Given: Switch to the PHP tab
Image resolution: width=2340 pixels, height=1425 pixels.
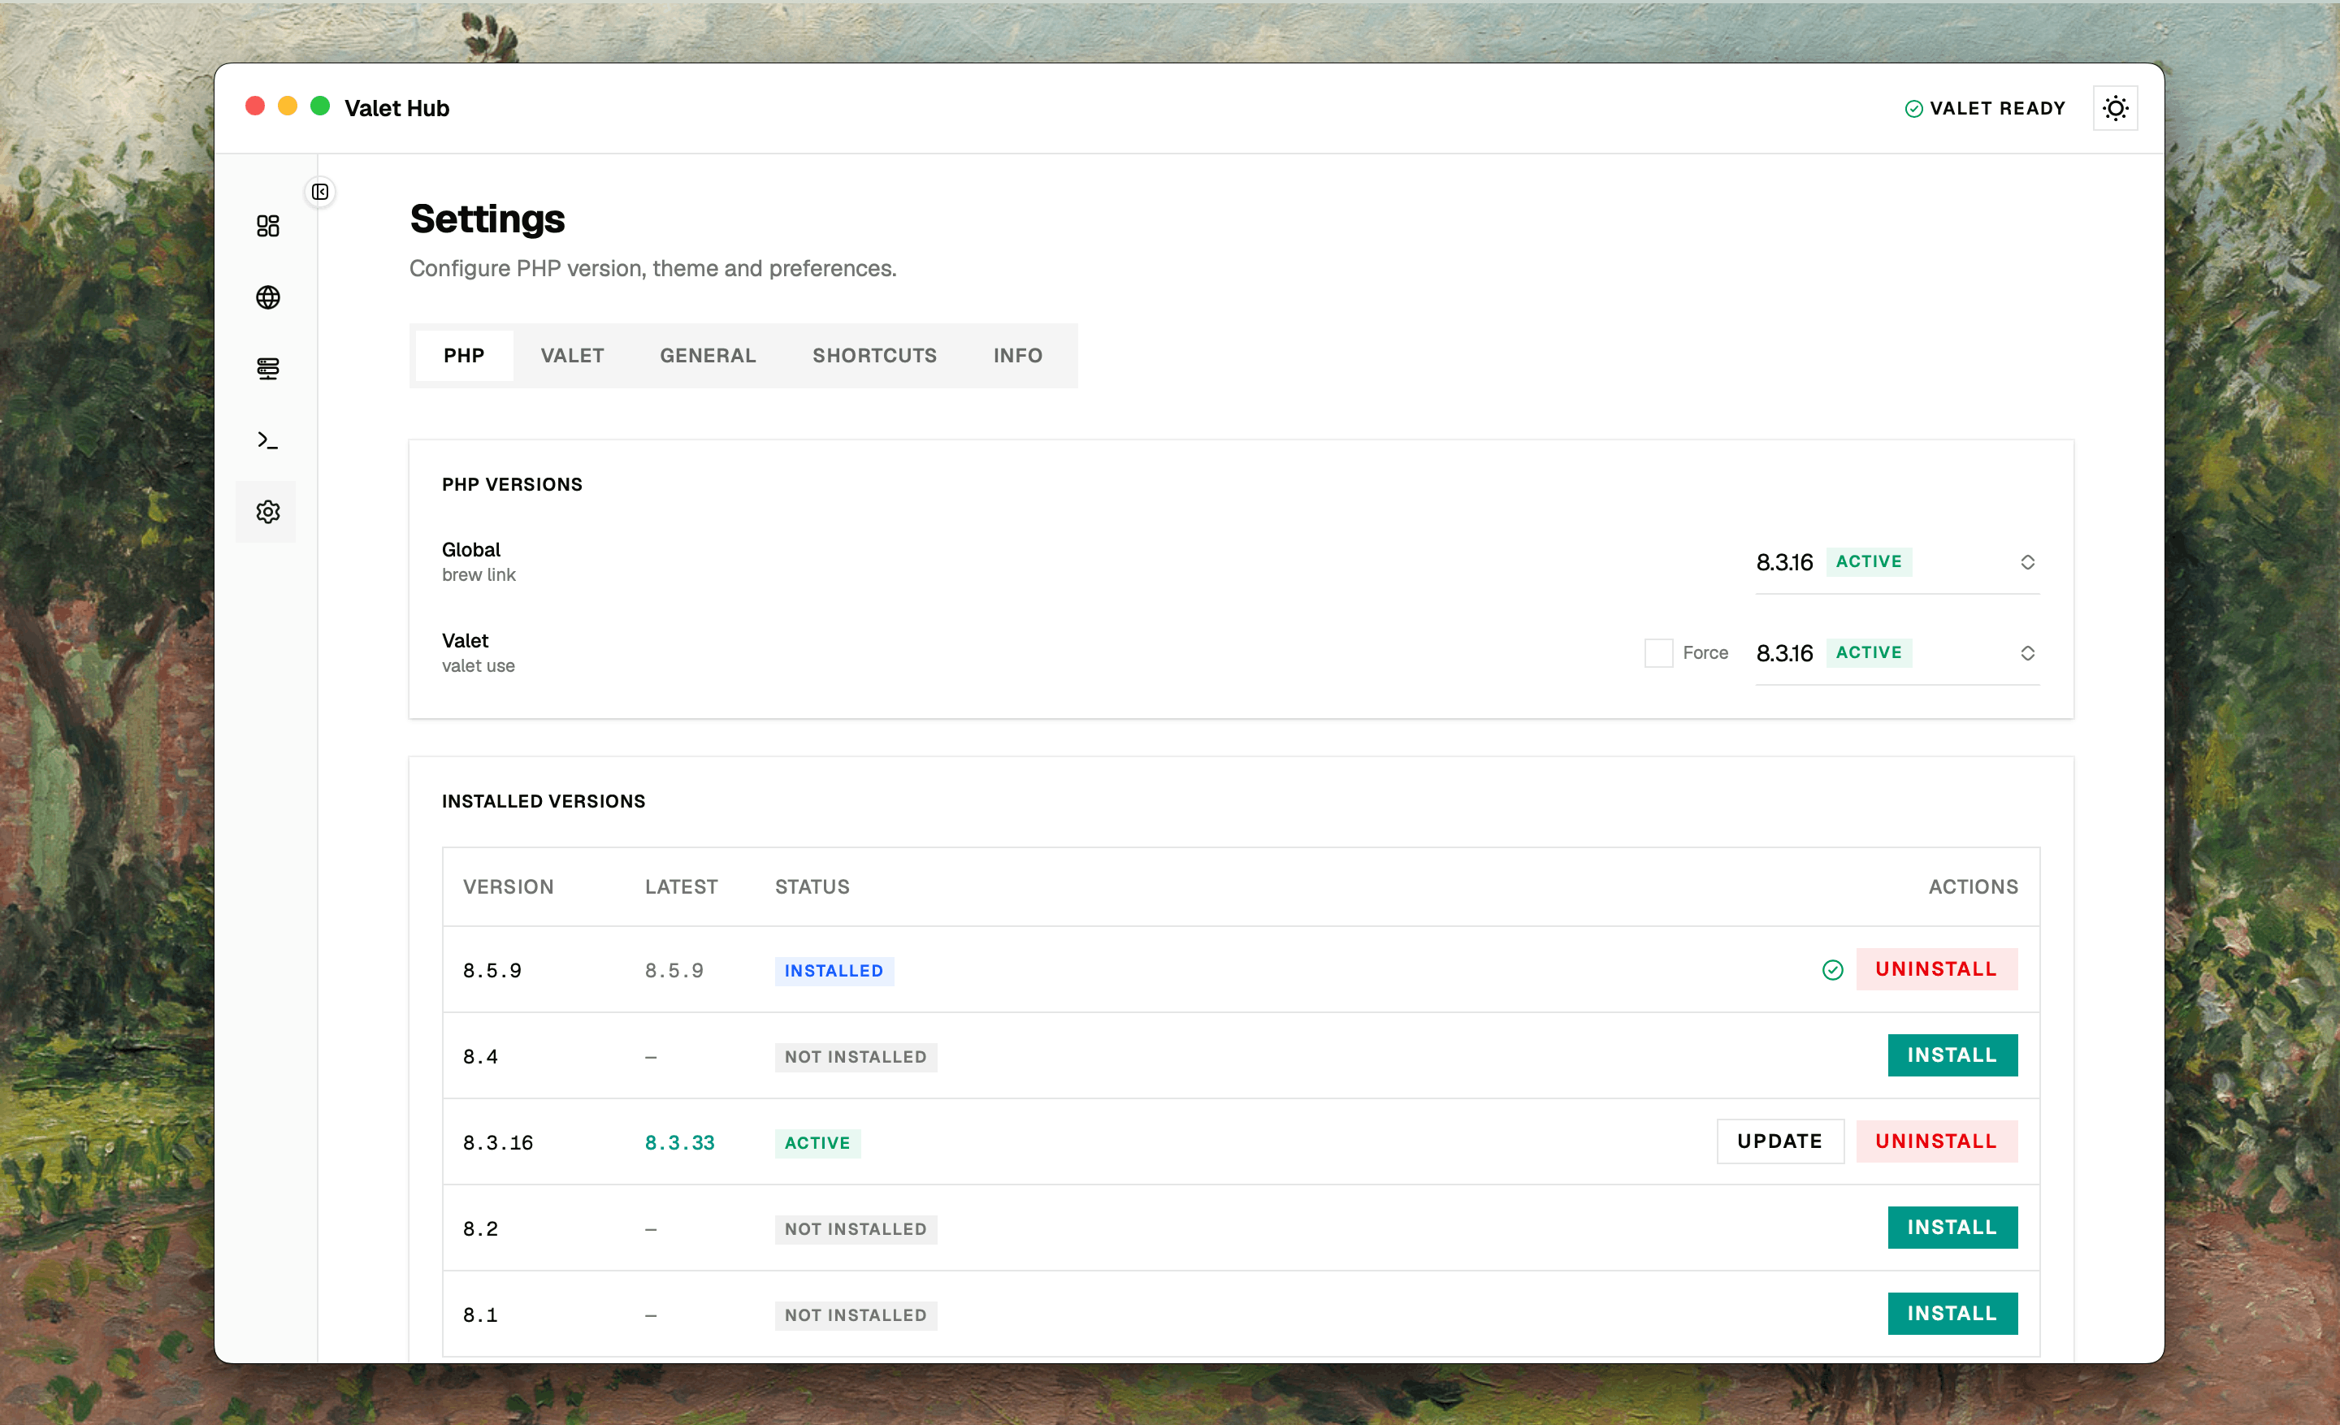Looking at the screenshot, I should click(465, 356).
